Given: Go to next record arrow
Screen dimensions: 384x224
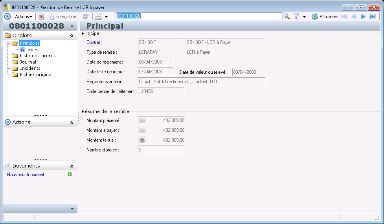Looking at the screenshot, I should click(x=363, y=16).
